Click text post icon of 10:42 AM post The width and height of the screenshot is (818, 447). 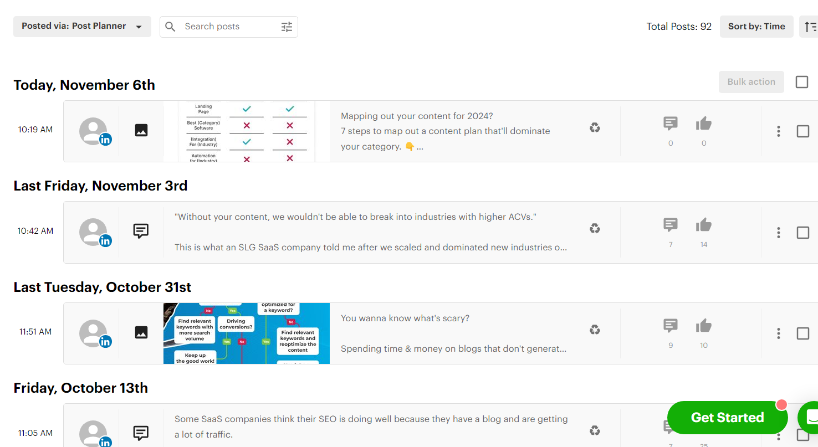pyautogui.click(x=141, y=231)
